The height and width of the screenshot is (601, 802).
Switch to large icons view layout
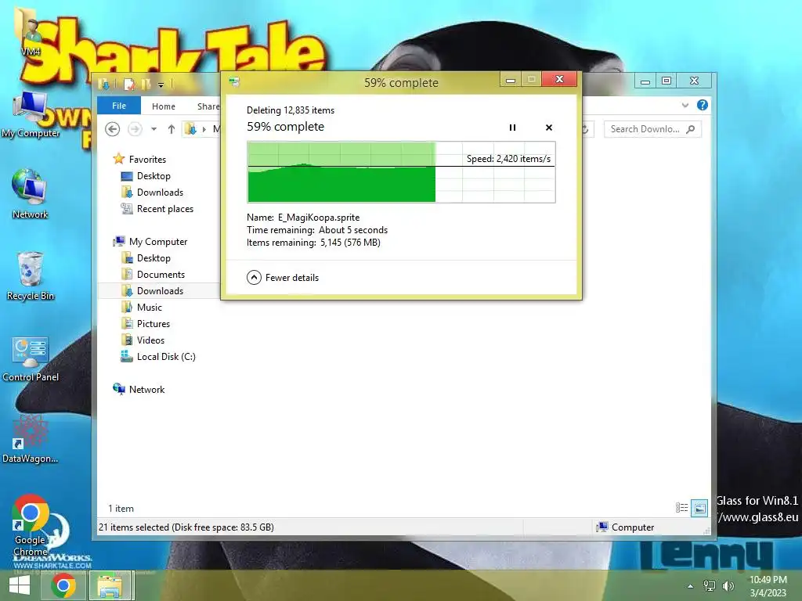coord(699,508)
